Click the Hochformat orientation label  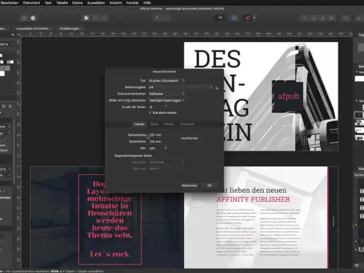pos(189,138)
